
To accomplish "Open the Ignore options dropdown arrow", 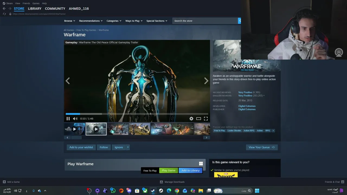I will point(128,147).
